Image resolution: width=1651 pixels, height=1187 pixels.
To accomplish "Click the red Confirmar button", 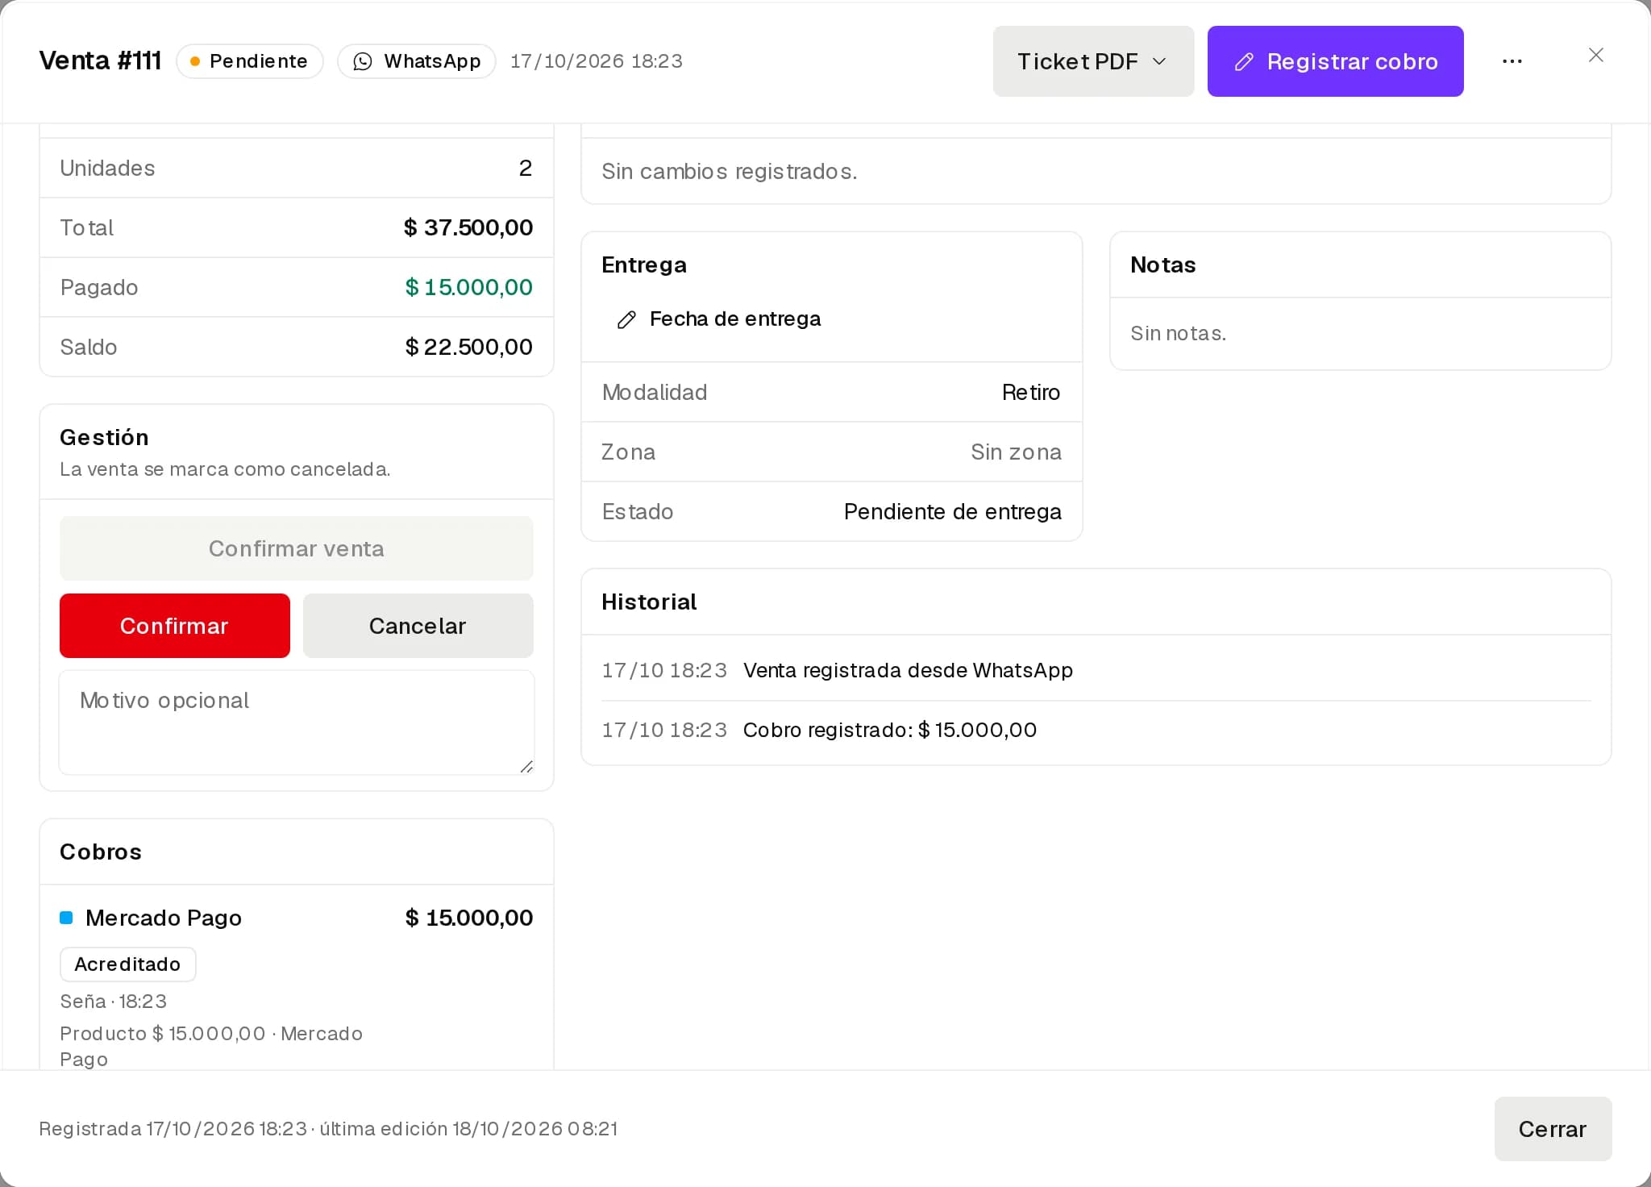I will tap(175, 626).
